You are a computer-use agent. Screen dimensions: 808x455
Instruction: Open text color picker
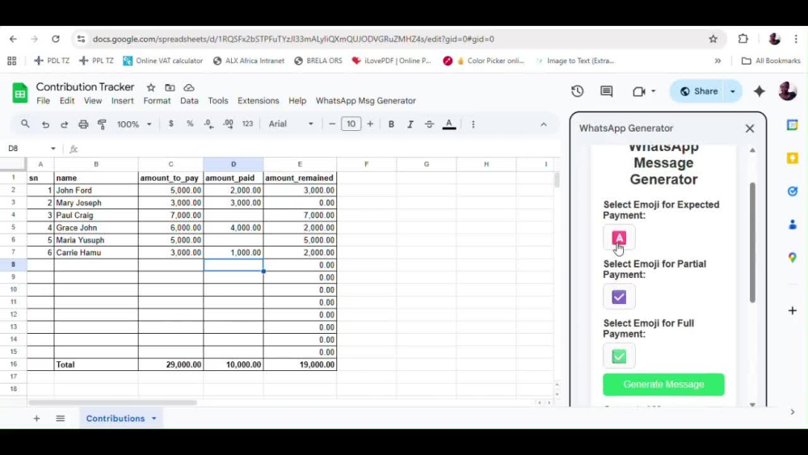(449, 124)
